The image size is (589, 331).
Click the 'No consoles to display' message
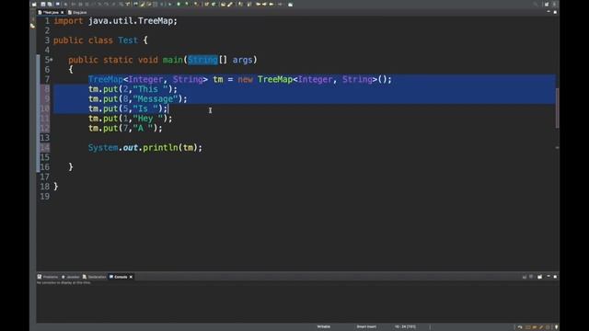tap(64, 283)
